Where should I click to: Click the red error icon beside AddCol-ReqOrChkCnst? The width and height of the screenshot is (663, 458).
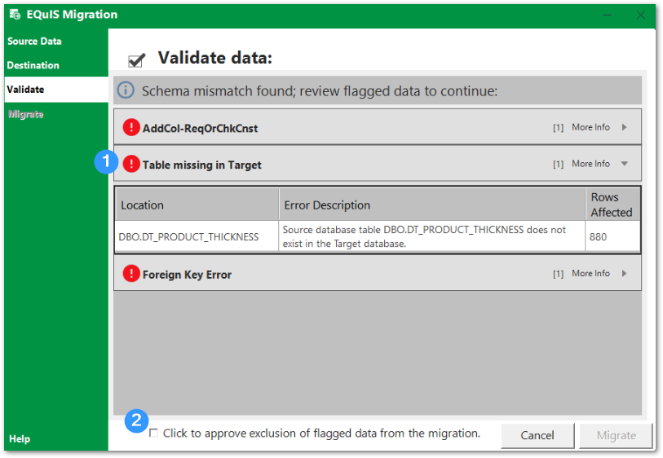(131, 127)
